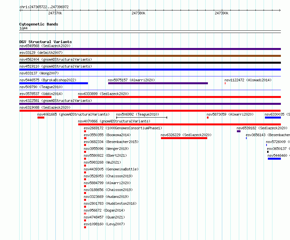Click the Cytogenetic Bands track title
This screenshot has height=240, width=290.
pyautogui.click(x=39, y=24)
